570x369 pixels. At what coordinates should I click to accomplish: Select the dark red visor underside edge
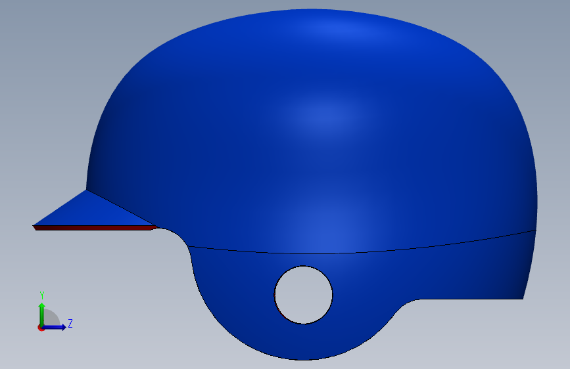(x=95, y=228)
